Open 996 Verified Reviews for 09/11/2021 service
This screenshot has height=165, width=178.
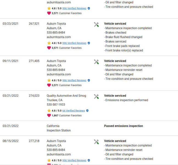pyautogui.click(x=74, y=80)
